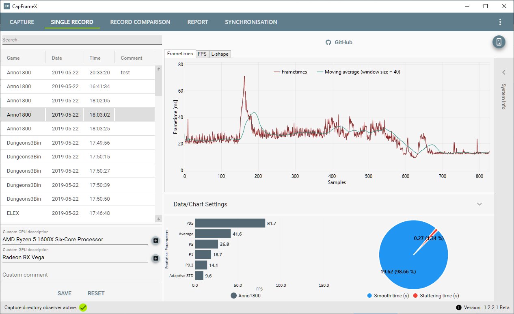Click the red Stuttering time legend swatch
This screenshot has width=514, height=314.
pyautogui.click(x=415, y=296)
